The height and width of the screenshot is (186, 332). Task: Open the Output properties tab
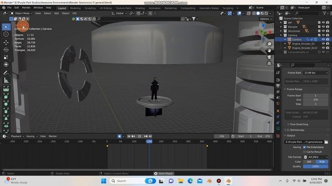(278, 86)
